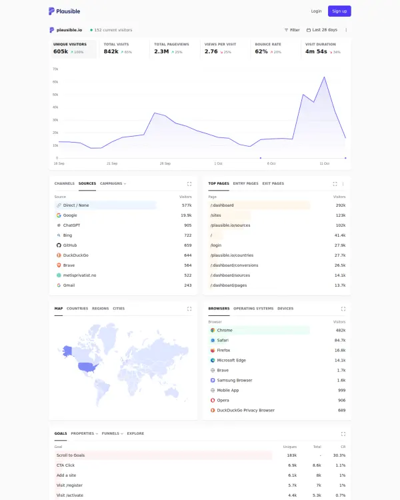Open the Explore tab in Goals
The image size is (400, 500).
tap(135, 434)
